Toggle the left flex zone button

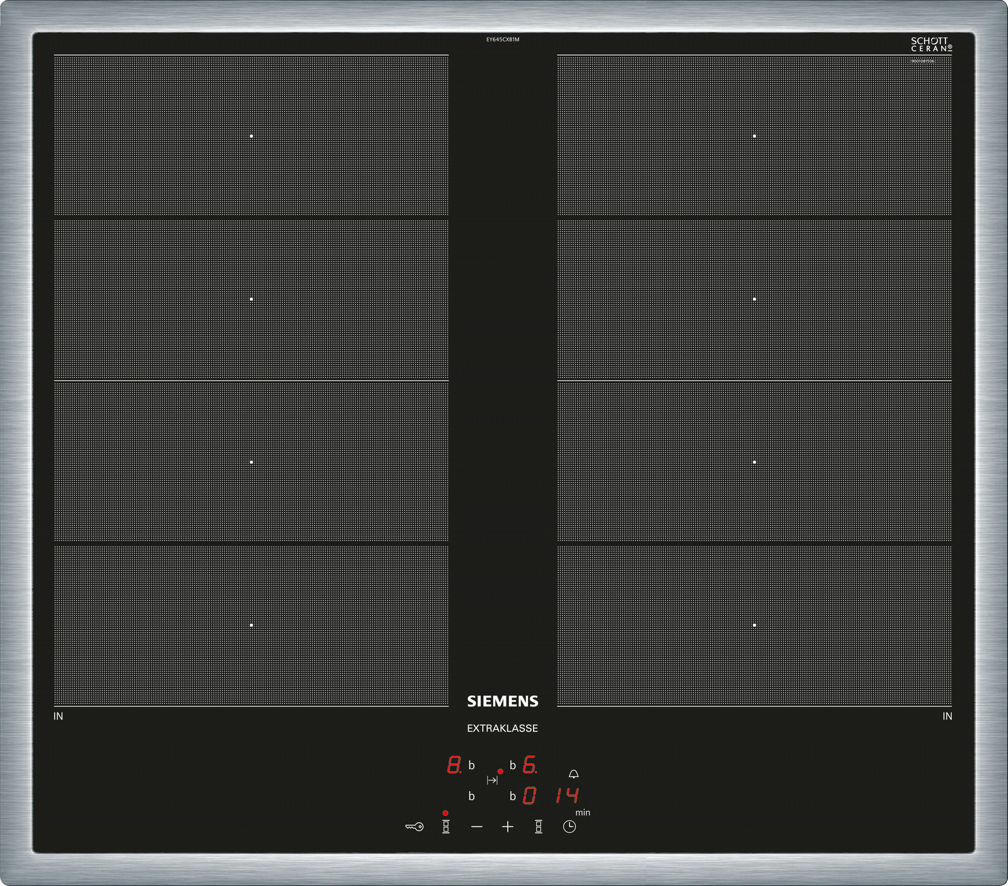[446, 826]
